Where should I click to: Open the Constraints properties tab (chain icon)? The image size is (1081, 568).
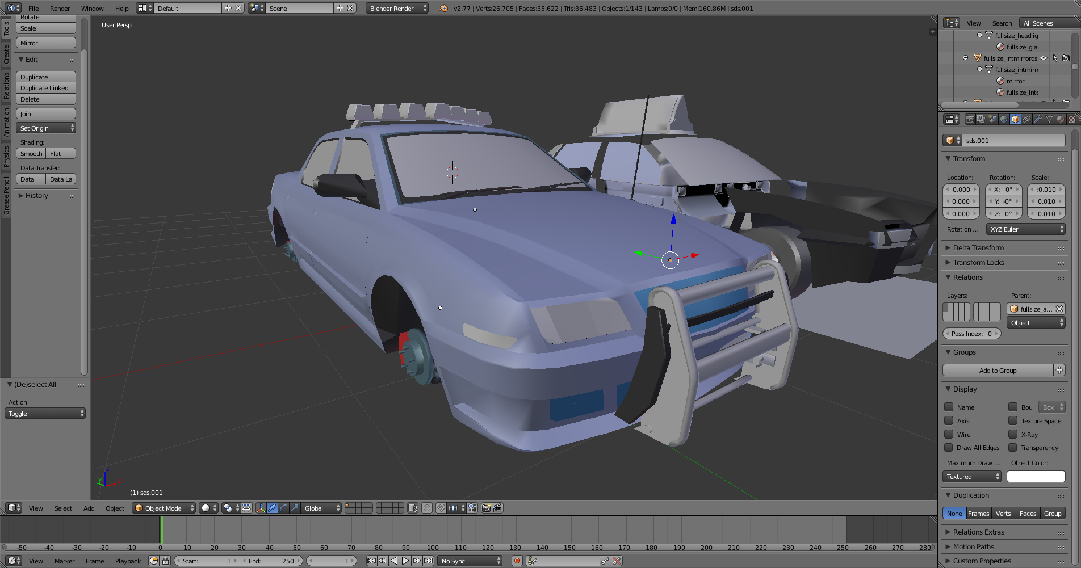(x=1026, y=119)
